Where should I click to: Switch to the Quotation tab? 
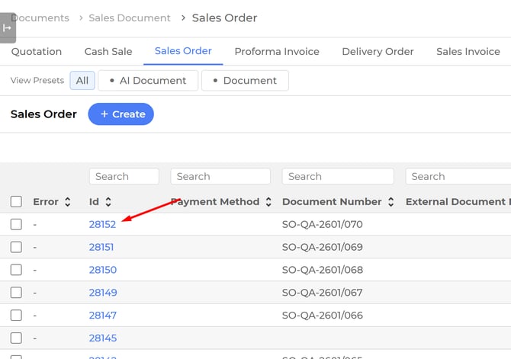tap(37, 52)
